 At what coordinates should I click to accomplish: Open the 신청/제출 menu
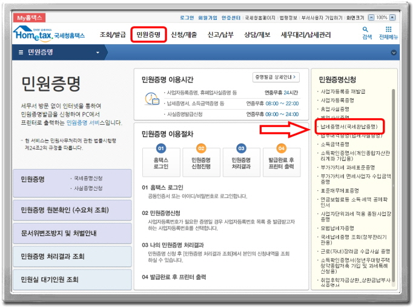click(x=184, y=35)
